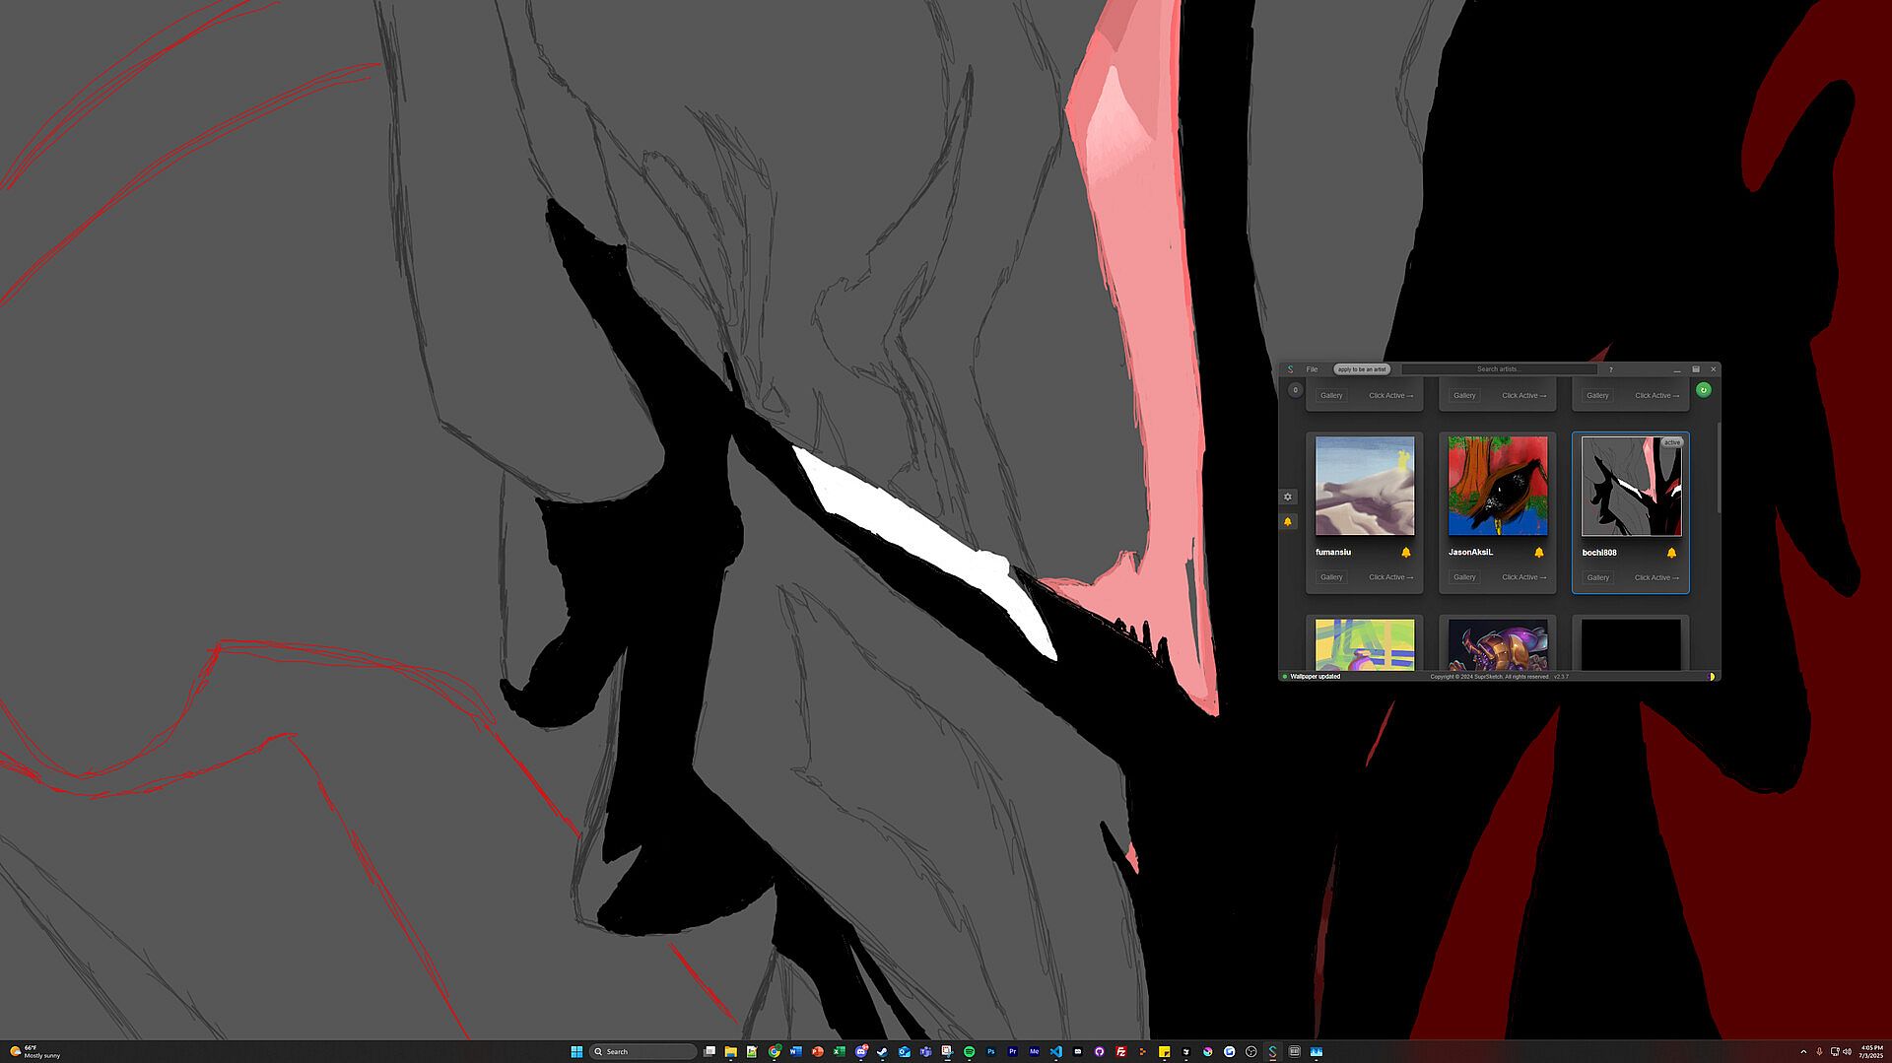This screenshot has width=1892, height=1063.
Task: Open the File menu
Action: point(1312,369)
